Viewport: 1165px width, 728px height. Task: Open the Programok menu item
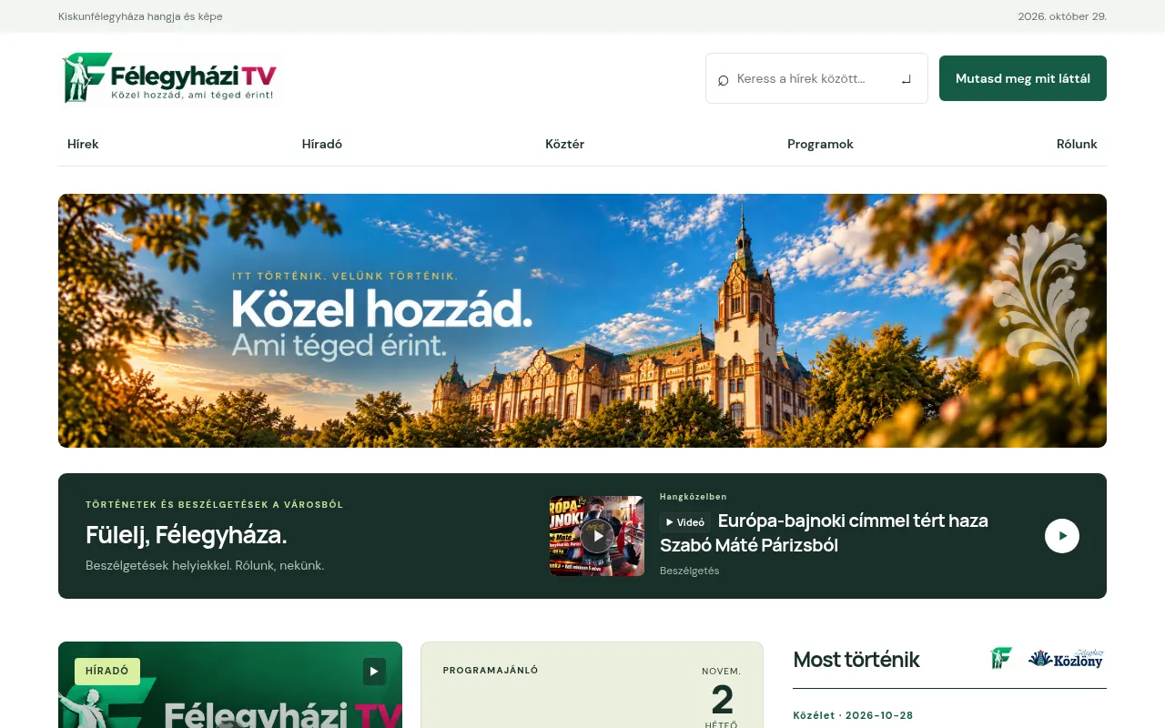click(820, 144)
